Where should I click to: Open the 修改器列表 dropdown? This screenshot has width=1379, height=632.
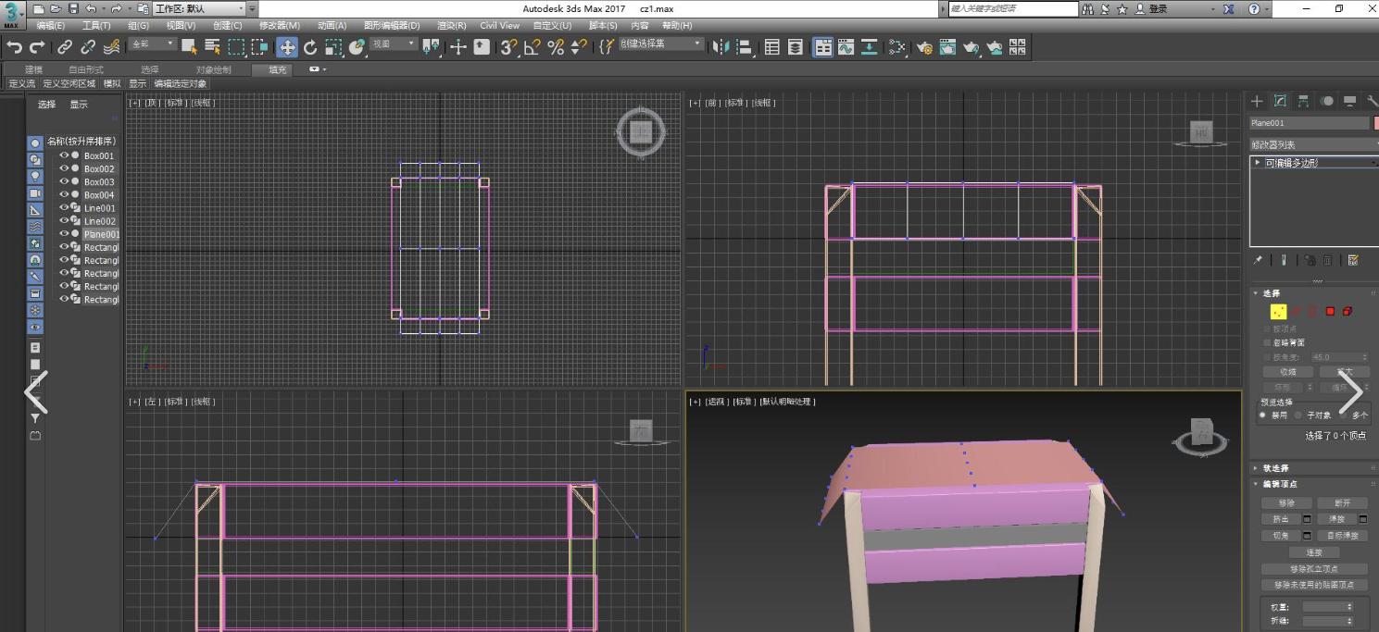[1309, 144]
